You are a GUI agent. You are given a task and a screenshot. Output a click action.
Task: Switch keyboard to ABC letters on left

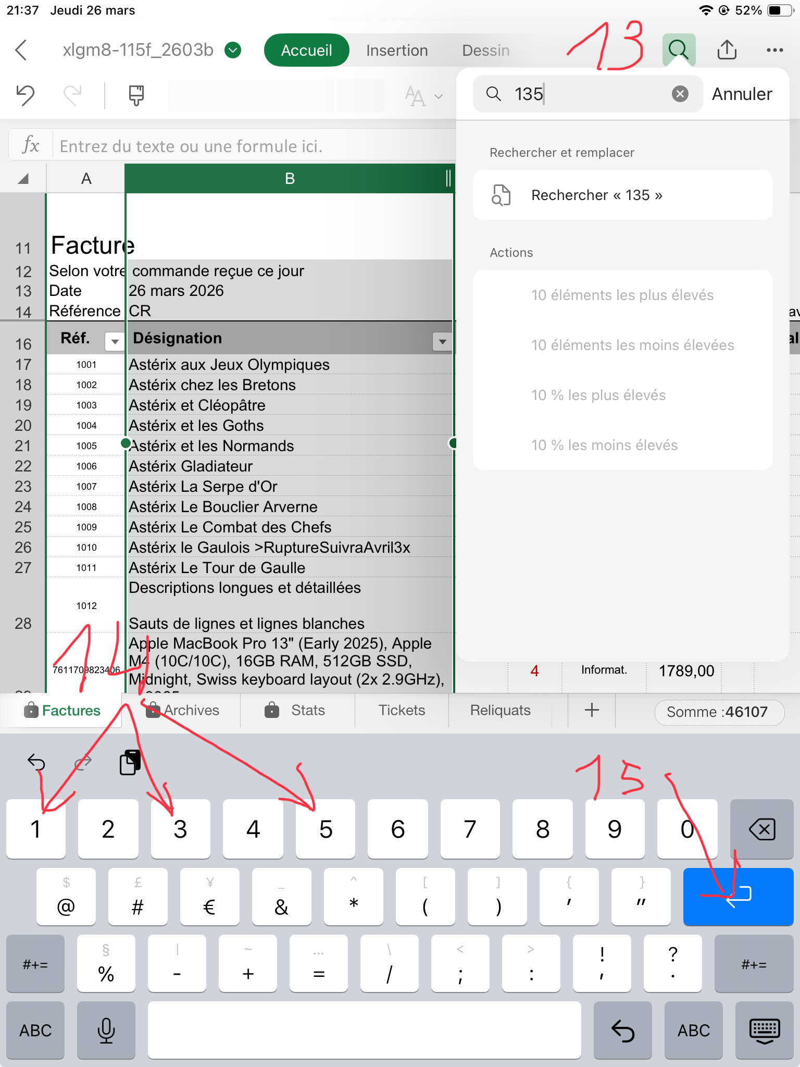click(35, 1030)
